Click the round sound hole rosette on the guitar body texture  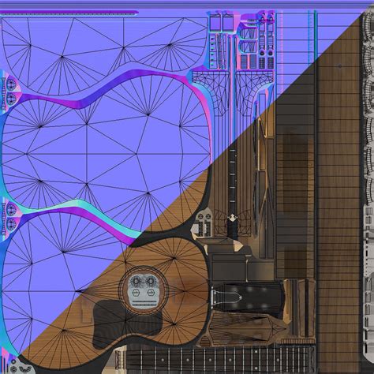coord(143,290)
